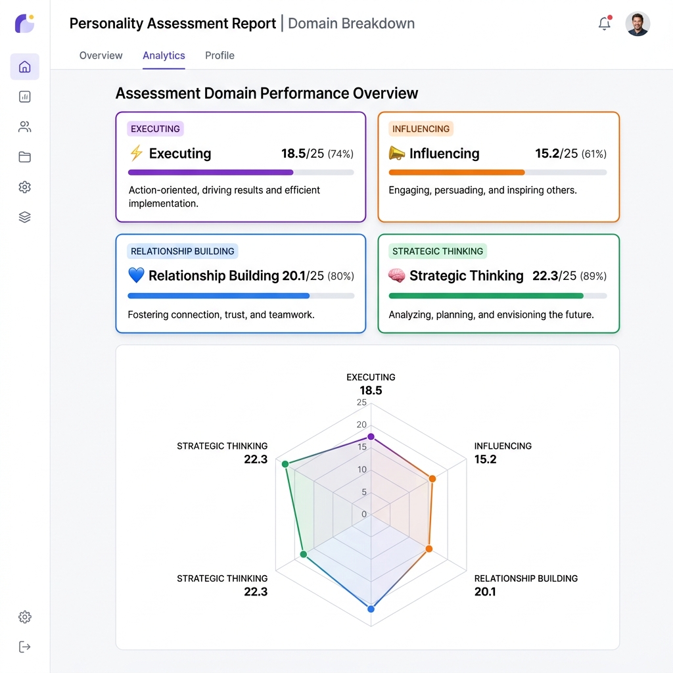
Task: Open the bottom gear icon in sidebar
Action: [x=25, y=617]
